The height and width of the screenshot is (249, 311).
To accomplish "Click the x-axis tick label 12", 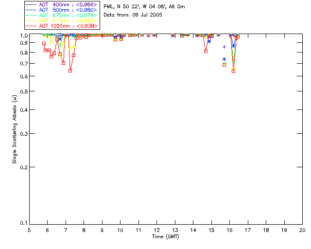I will point(156,230).
